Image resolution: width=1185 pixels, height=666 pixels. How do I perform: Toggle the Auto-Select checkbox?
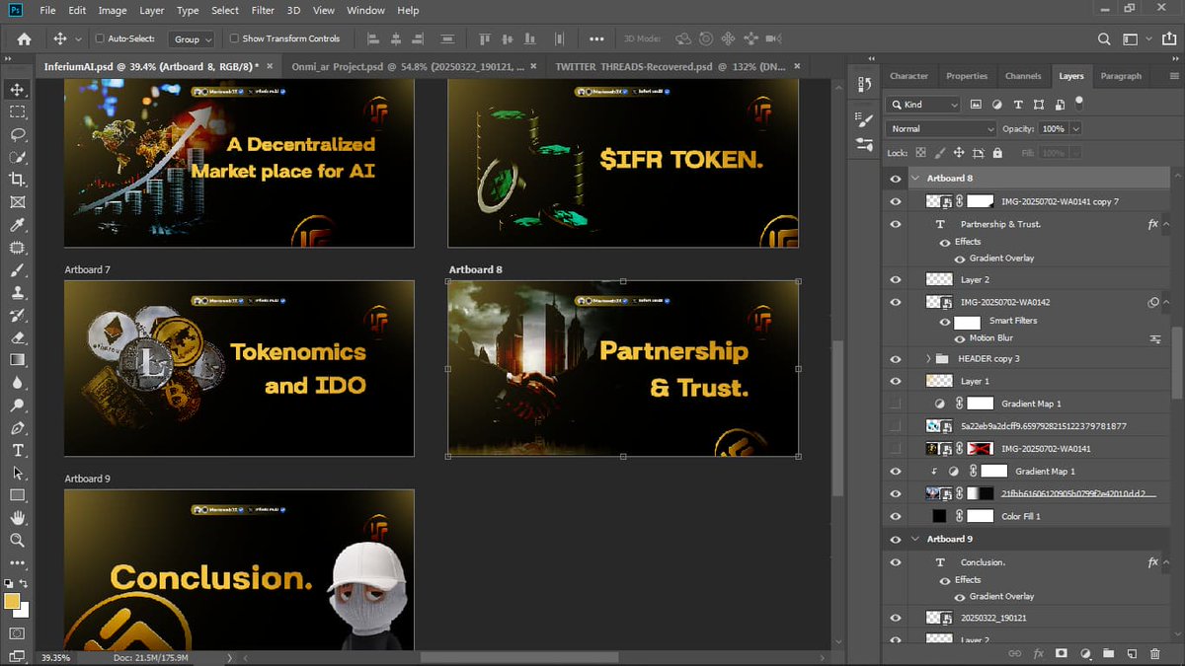coord(100,38)
